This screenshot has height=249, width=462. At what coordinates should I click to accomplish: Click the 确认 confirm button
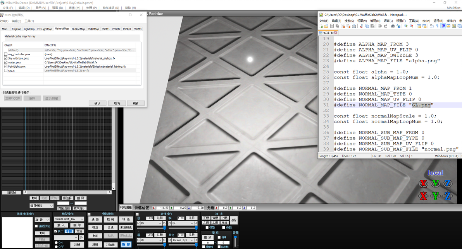click(97, 103)
